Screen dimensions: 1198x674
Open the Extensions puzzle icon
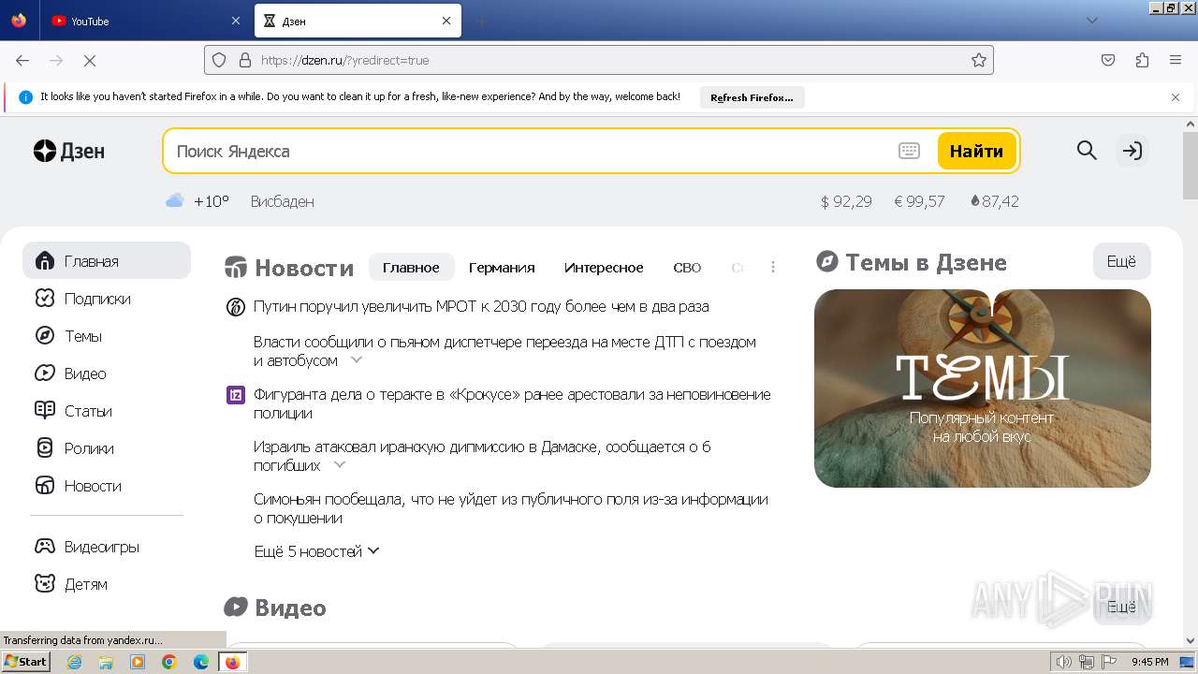pos(1142,60)
